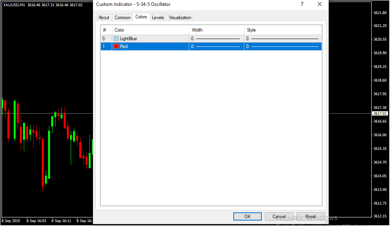Open the Common tab
The width and height of the screenshot is (390, 226).
(122, 18)
